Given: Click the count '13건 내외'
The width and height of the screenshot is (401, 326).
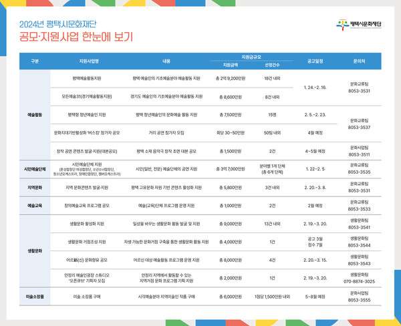Looking at the screenshot, I should click(x=272, y=224).
